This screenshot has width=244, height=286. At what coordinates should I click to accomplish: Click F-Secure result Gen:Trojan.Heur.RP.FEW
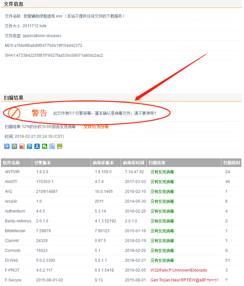185,280
